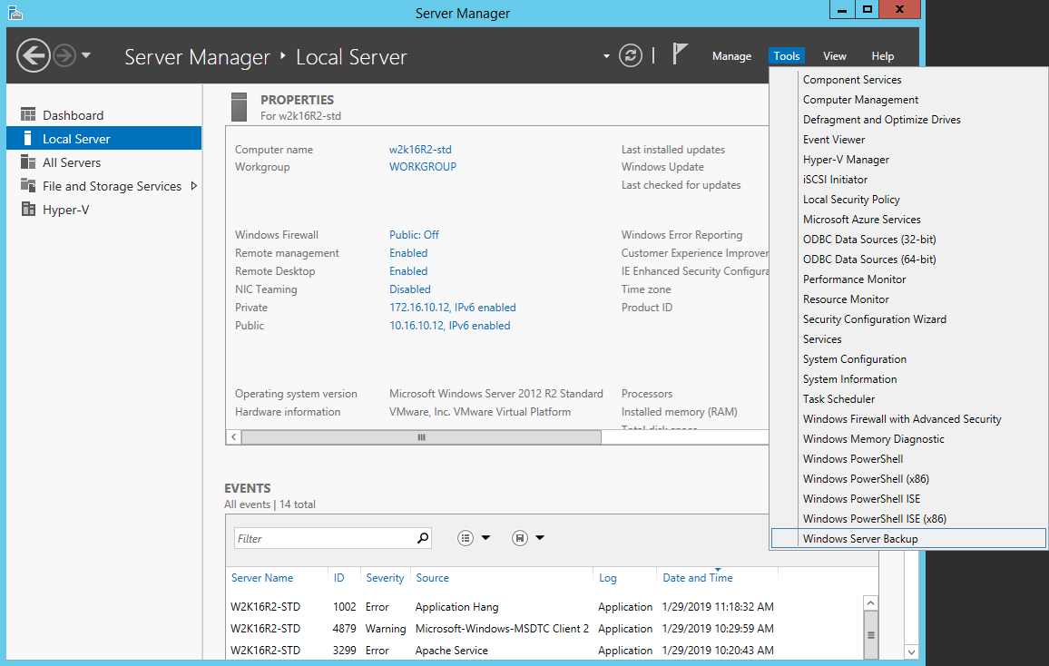Select Event Viewer in Tools menu
The width and height of the screenshot is (1049, 666).
[x=833, y=140]
